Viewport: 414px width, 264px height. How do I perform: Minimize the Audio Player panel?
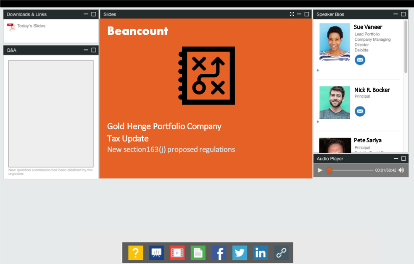click(x=396, y=159)
